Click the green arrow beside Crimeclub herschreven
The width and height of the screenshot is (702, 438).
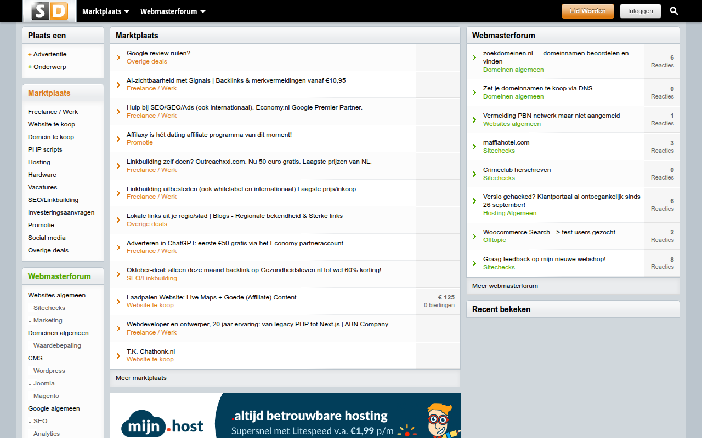(475, 174)
